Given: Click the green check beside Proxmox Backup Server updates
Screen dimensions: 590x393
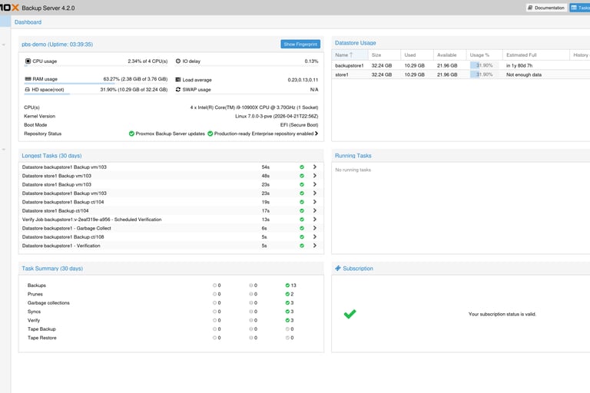Looking at the screenshot, I should coord(131,134).
